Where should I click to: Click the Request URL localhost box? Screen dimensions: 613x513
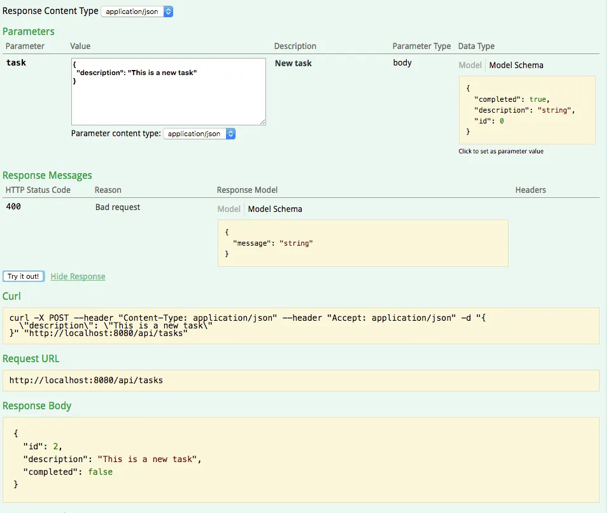(300, 381)
